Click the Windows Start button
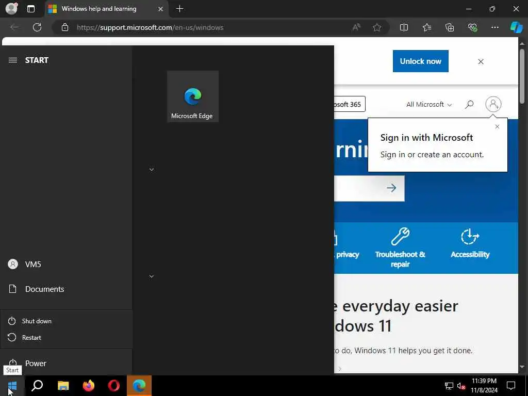 12,386
